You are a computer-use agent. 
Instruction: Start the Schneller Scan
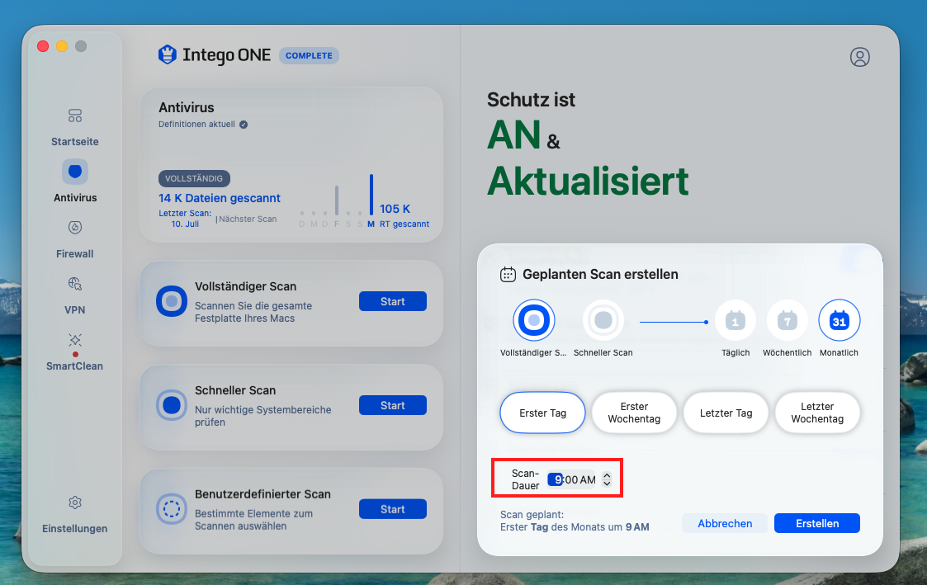(x=393, y=405)
